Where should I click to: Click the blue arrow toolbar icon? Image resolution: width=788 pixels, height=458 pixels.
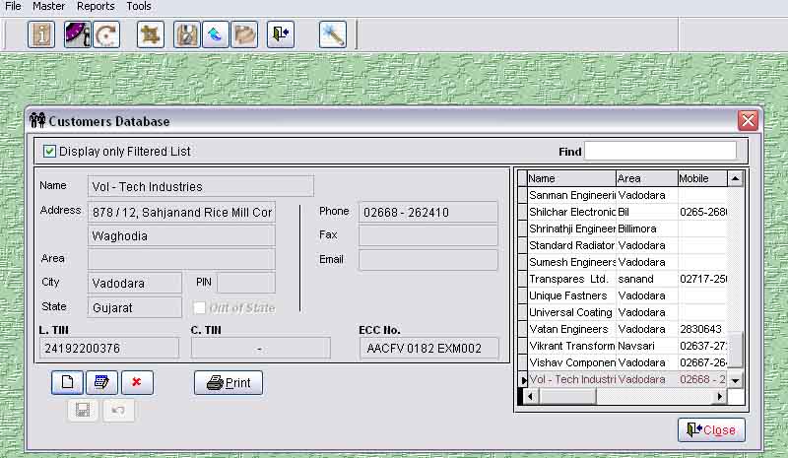click(215, 34)
